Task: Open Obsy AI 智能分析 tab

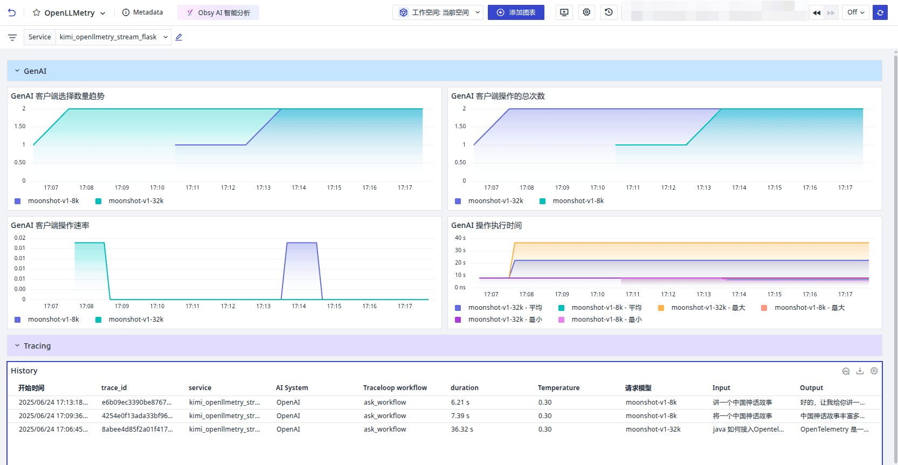Action: (218, 12)
